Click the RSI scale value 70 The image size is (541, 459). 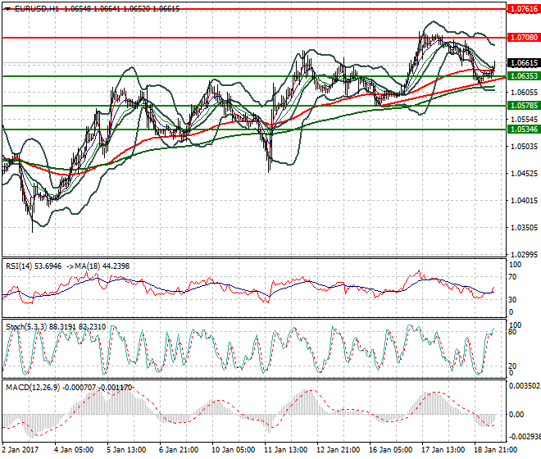pyautogui.click(x=512, y=277)
